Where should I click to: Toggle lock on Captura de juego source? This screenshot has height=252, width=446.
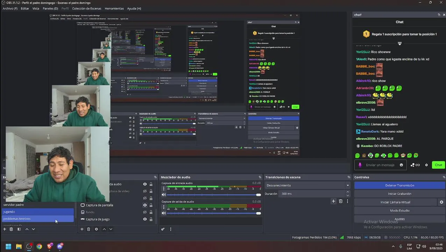[x=151, y=219]
